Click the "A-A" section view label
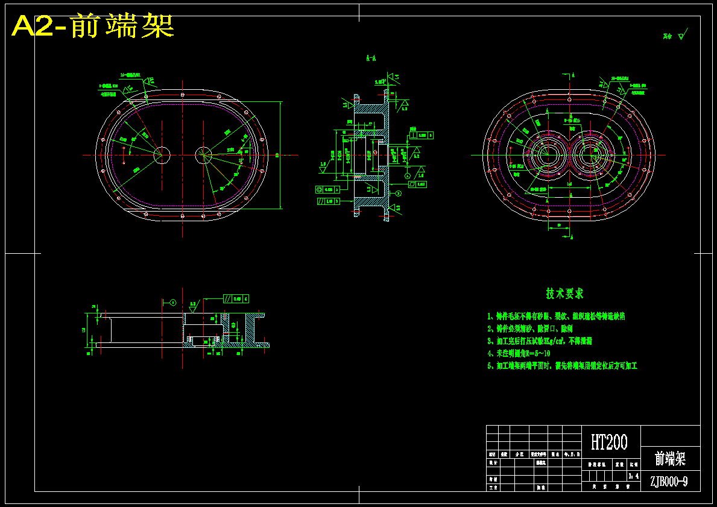717x507 pixels. pos(371,58)
